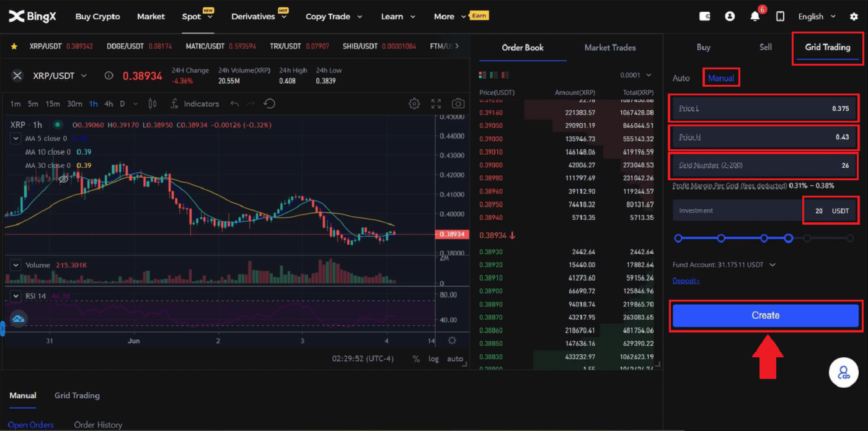Switch to Auto grid trading mode

click(681, 77)
